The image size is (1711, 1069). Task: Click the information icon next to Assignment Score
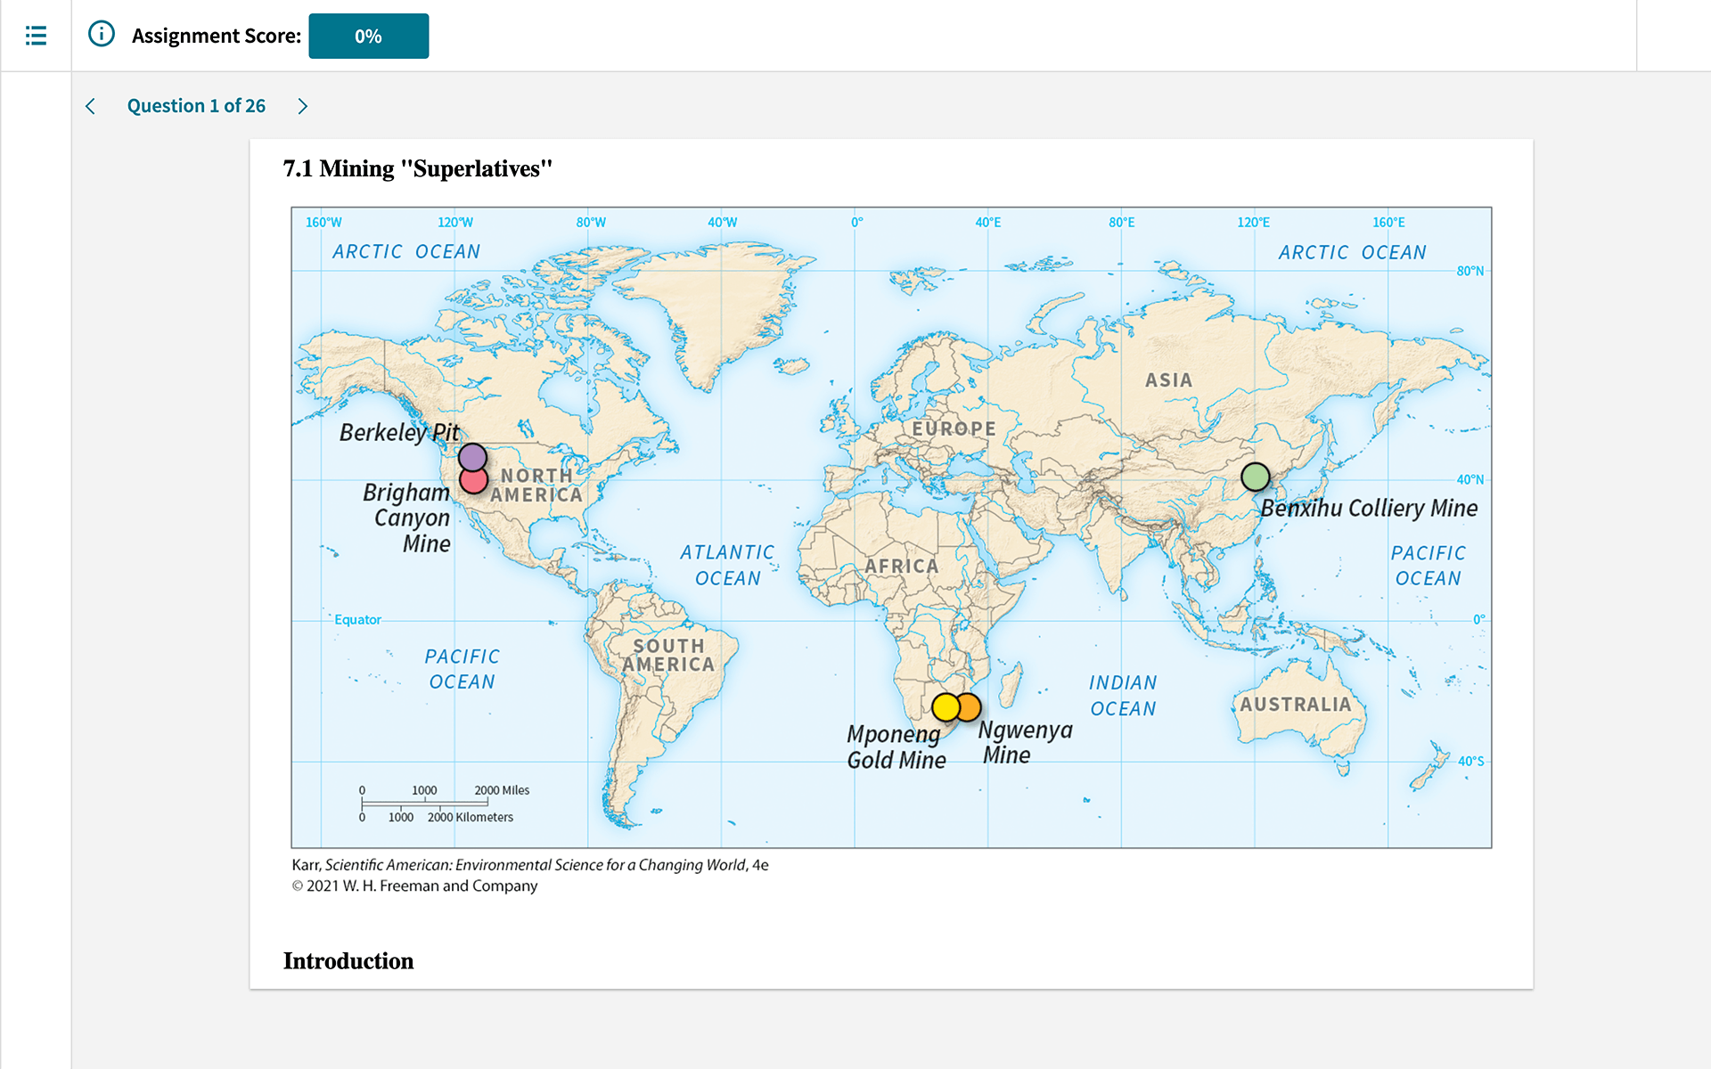[x=103, y=35]
